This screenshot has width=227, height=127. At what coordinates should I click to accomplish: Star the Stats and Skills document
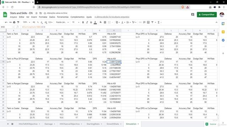(37, 13)
